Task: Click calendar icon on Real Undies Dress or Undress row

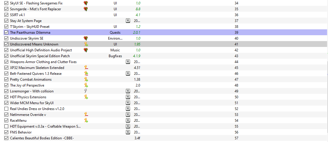Action: 128,109
